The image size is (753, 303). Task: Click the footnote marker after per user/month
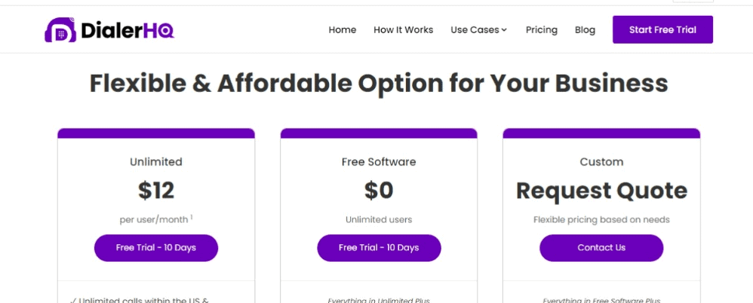[x=192, y=217]
